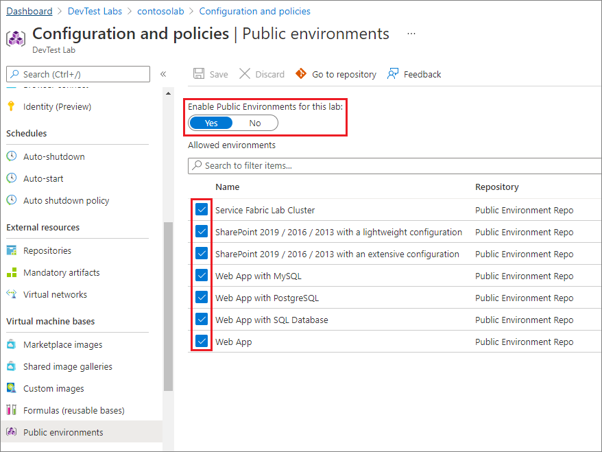Go to Dashboard breadcrumb link
This screenshot has width=602, height=452.
[29, 11]
